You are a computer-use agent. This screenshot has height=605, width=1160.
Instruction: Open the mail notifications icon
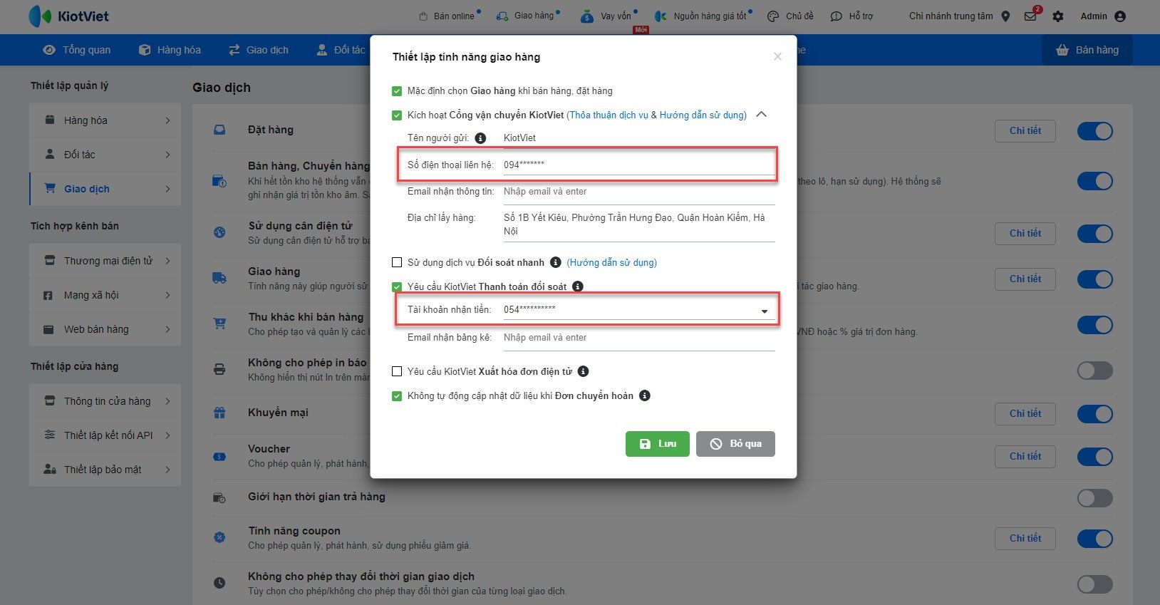[1030, 16]
